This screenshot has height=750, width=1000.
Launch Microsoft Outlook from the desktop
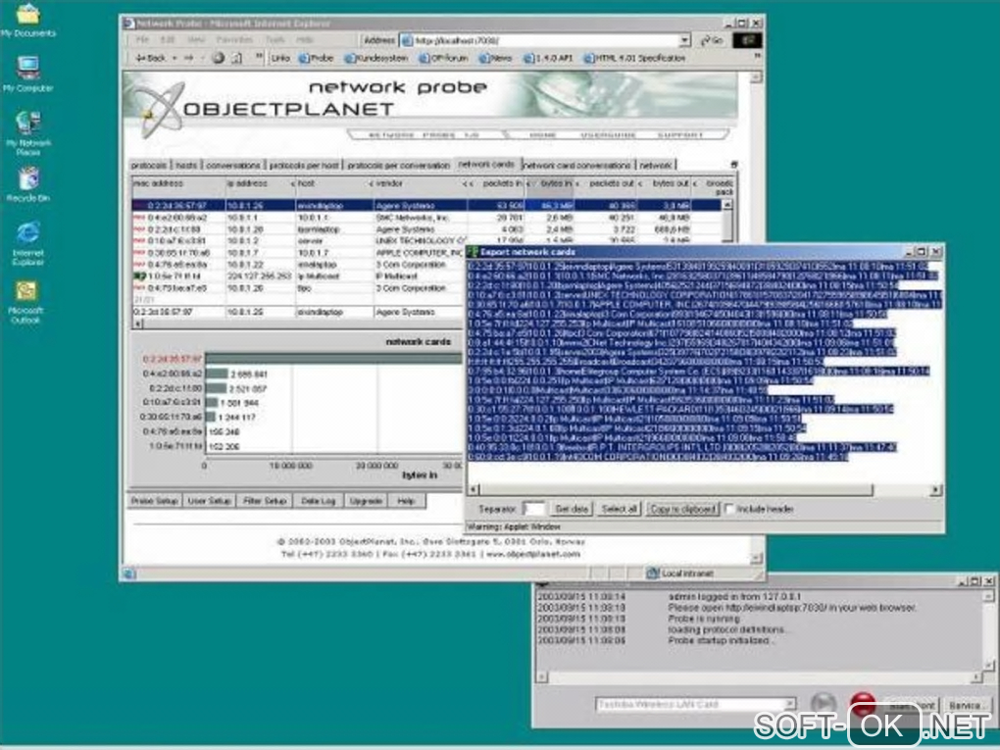pyautogui.click(x=26, y=302)
